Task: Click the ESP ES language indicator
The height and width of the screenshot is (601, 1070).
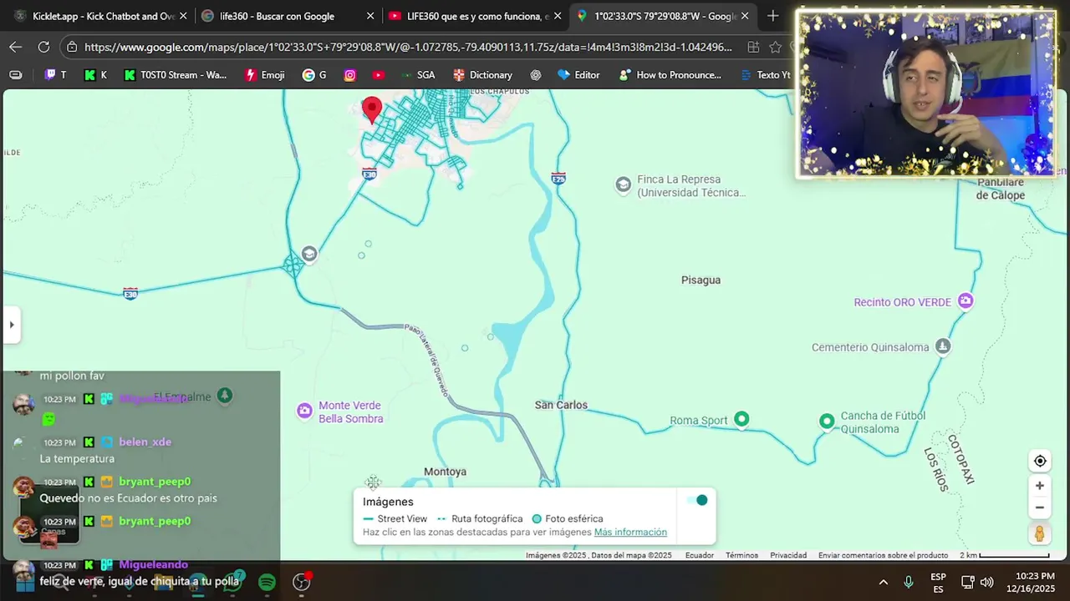Action: click(x=938, y=583)
